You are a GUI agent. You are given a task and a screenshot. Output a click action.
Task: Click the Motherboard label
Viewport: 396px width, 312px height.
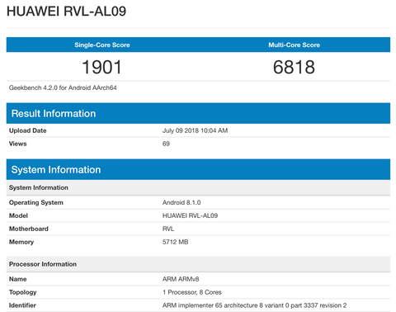tap(29, 229)
